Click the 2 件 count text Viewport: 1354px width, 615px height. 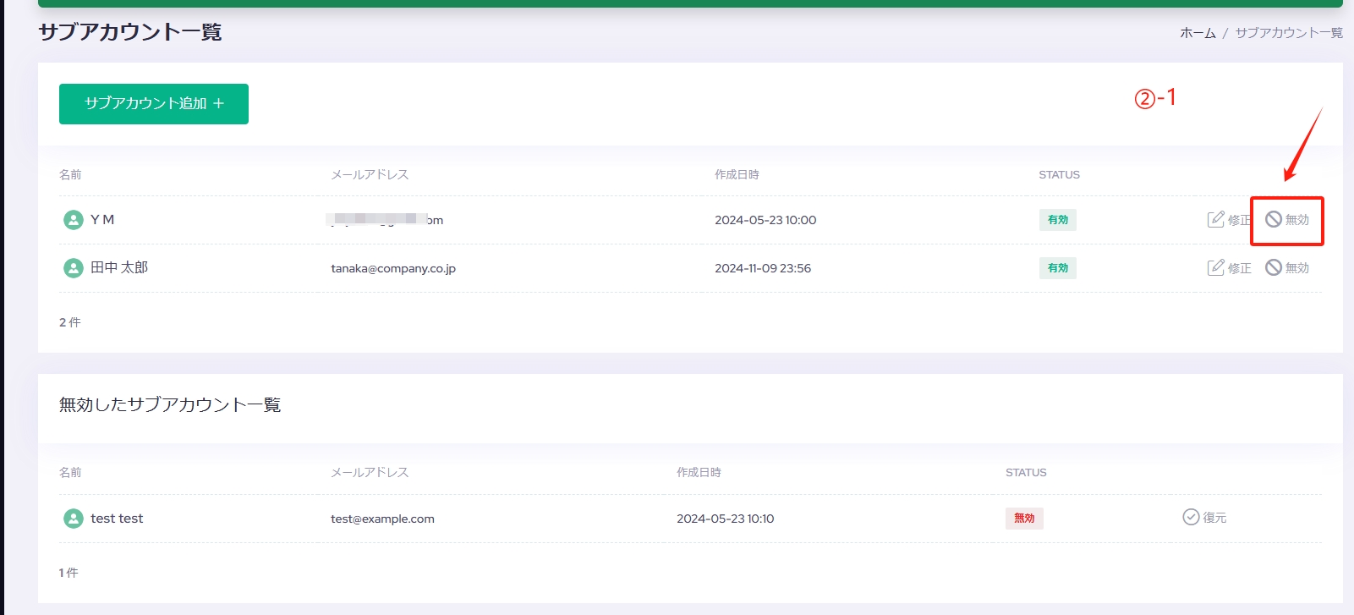70,322
